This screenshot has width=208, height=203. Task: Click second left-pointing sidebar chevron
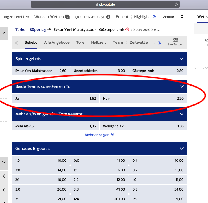(4, 190)
